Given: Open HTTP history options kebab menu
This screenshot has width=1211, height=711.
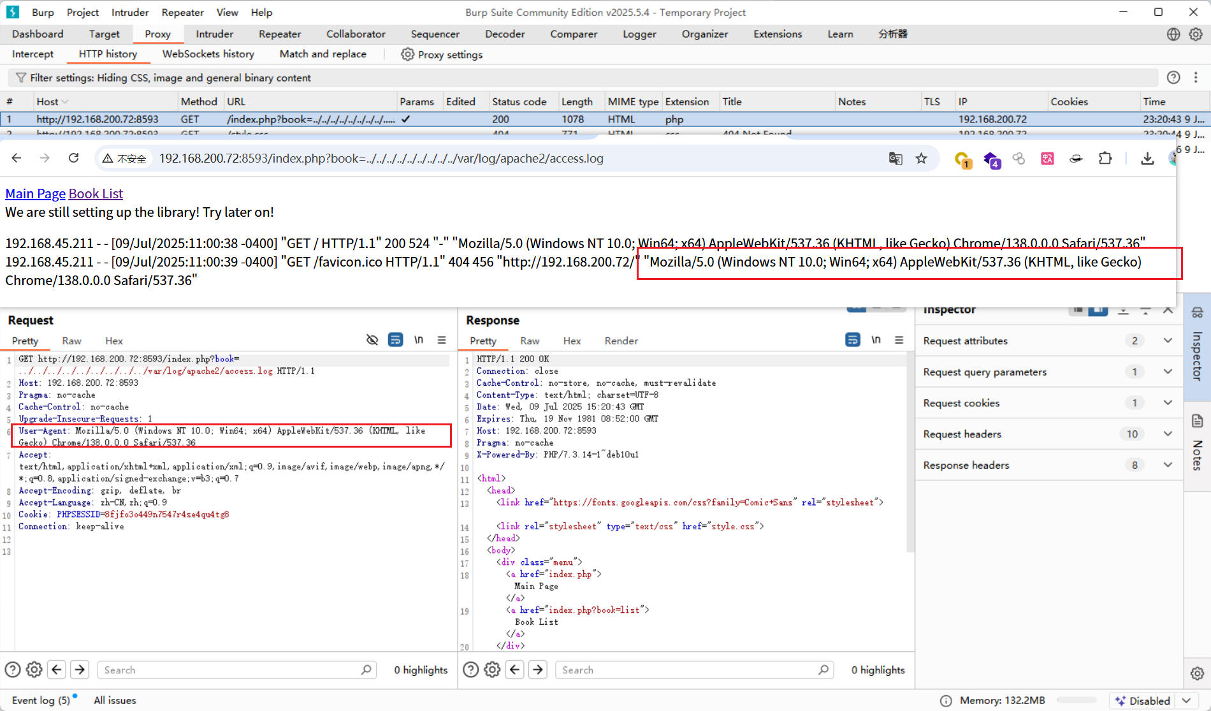Looking at the screenshot, I should (1196, 77).
